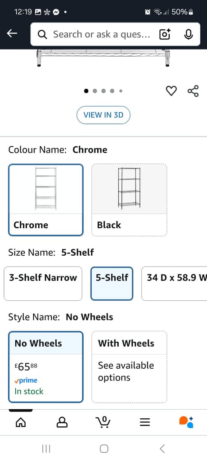Tap the share icon
The image size is (207, 461).
click(x=193, y=91)
